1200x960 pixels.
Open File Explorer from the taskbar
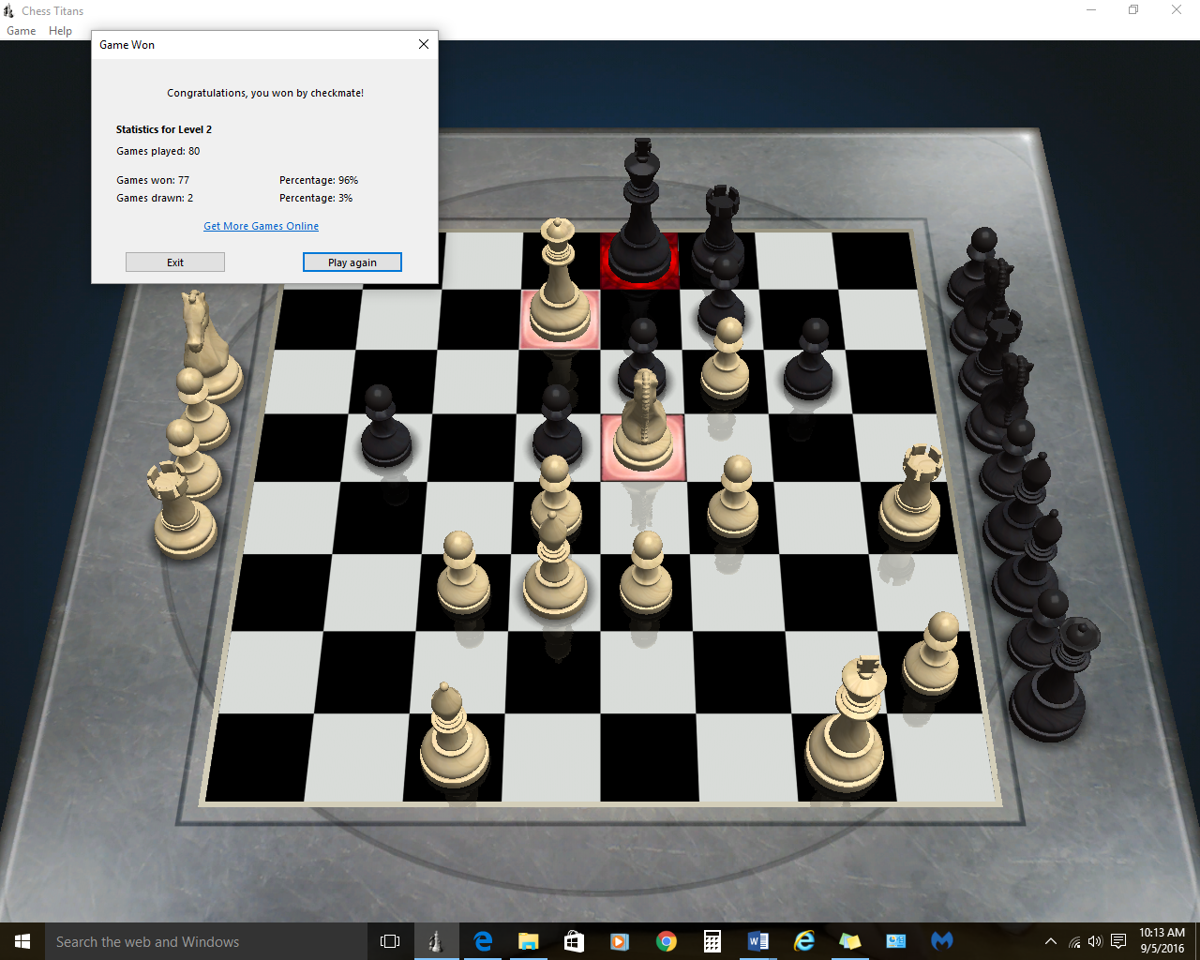point(529,941)
